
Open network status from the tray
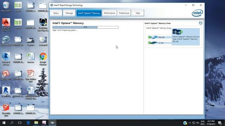(194, 123)
